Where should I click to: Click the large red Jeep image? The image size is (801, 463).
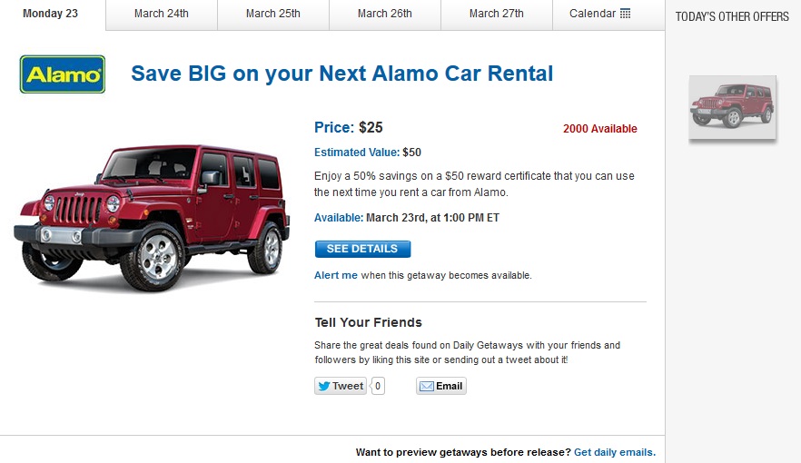pos(152,218)
